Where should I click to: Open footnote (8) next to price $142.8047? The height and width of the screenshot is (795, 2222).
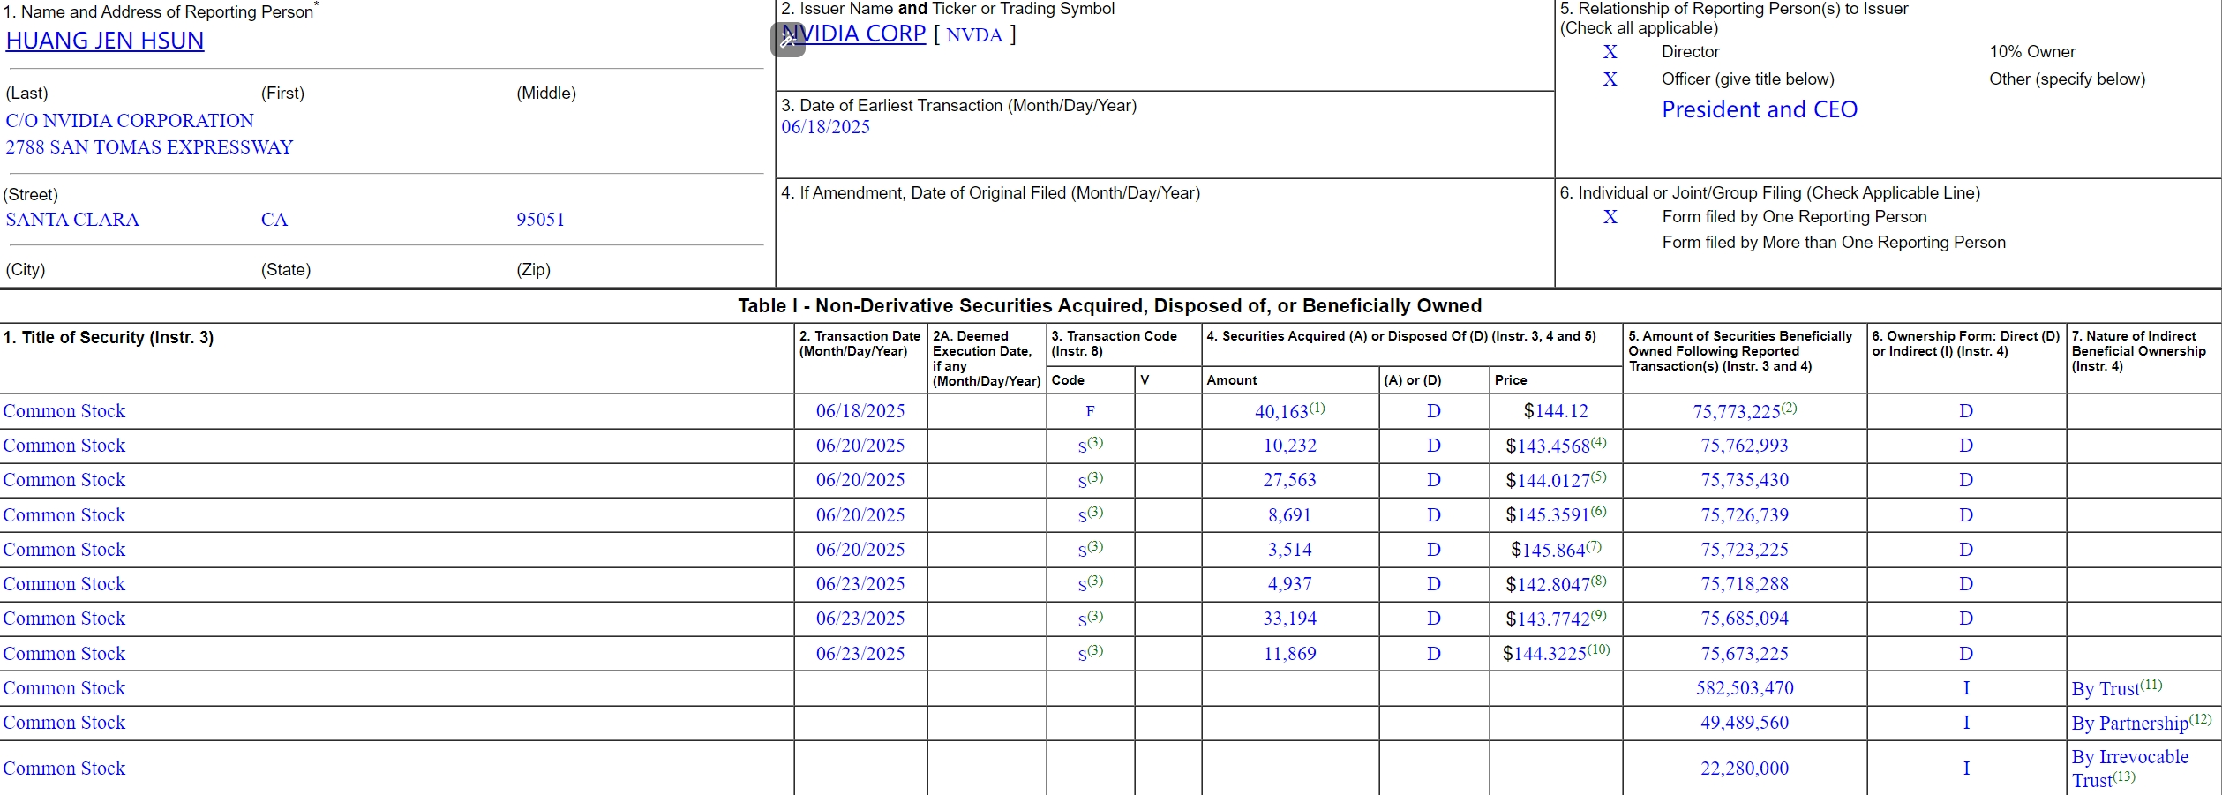coord(1598,581)
